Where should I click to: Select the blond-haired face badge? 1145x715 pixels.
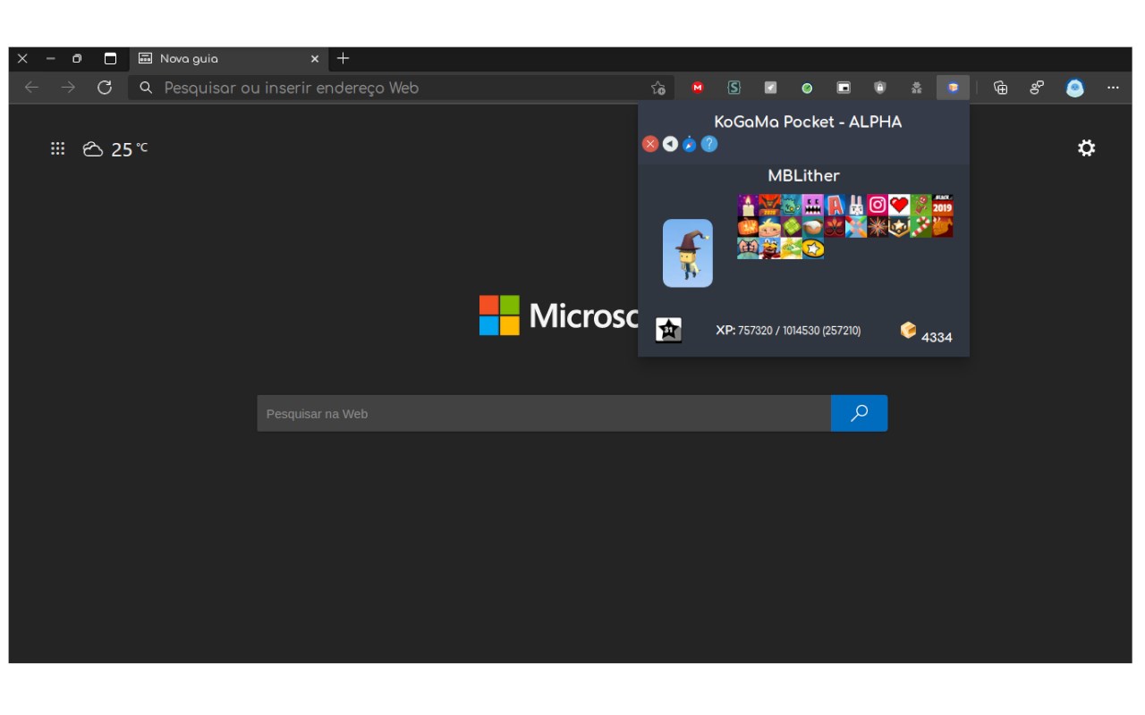[769, 226]
